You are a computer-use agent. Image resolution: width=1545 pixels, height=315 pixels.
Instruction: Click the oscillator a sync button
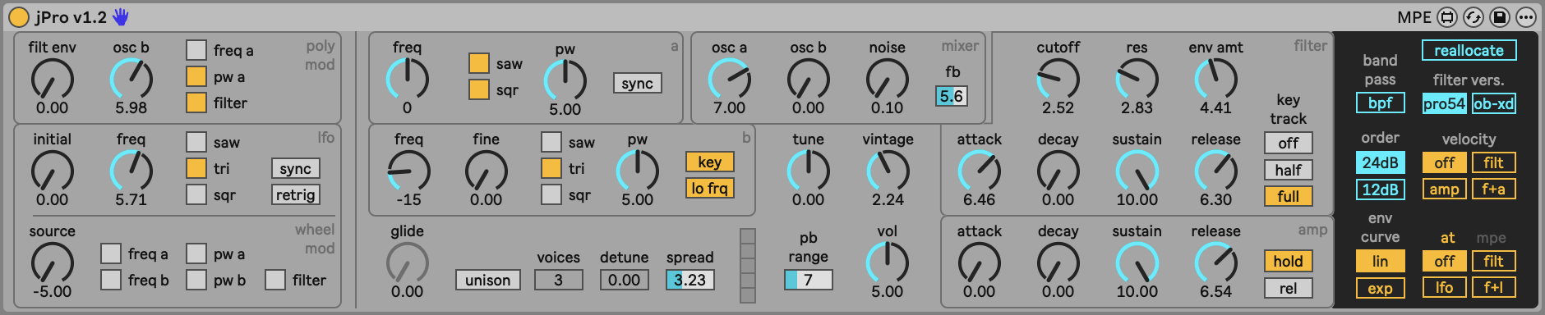coord(637,83)
